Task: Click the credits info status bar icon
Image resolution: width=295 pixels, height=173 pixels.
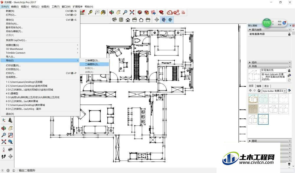Action: coord(8,170)
